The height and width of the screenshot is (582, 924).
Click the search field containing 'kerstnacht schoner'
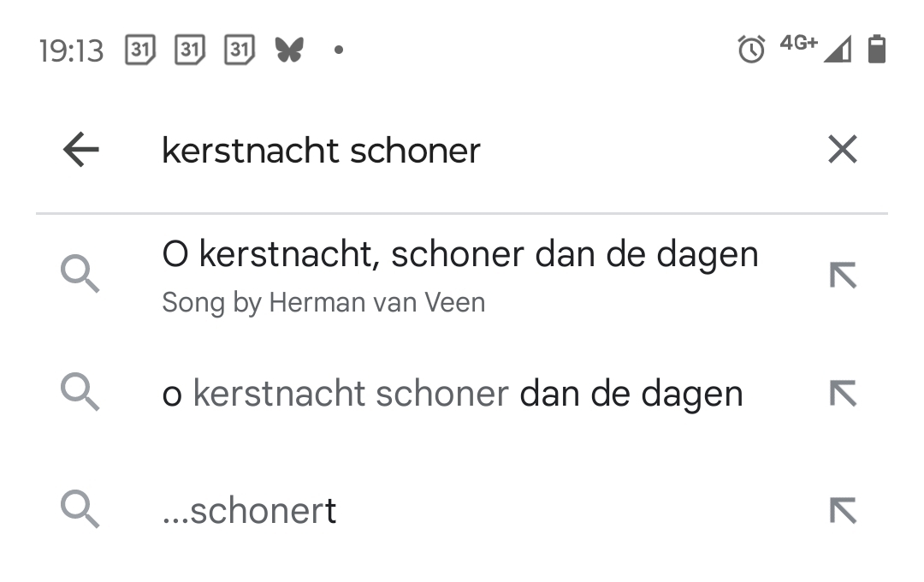tap(462, 151)
